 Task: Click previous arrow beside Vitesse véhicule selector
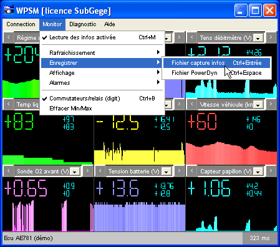(191, 104)
